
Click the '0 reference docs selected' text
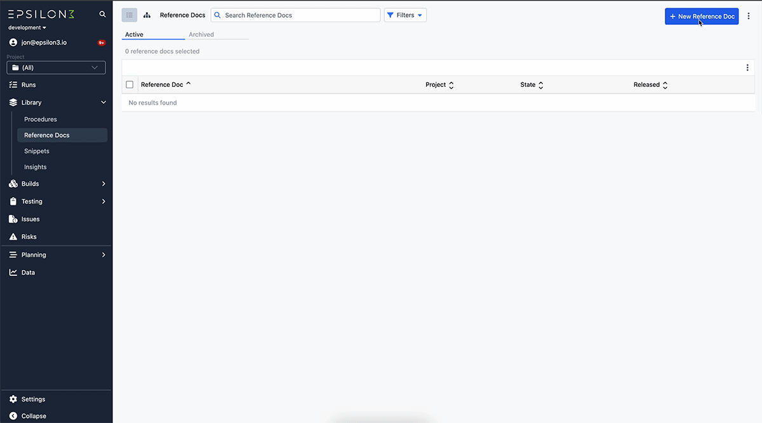[x=163, y=51]
